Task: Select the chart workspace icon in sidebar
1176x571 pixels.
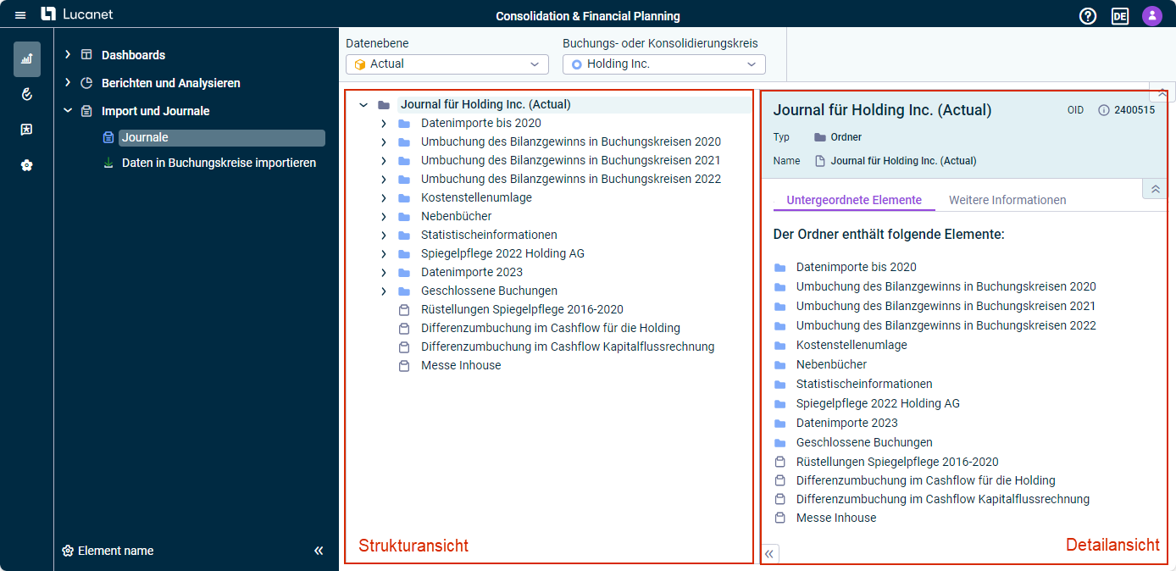Action: click(x=27, y=59)
